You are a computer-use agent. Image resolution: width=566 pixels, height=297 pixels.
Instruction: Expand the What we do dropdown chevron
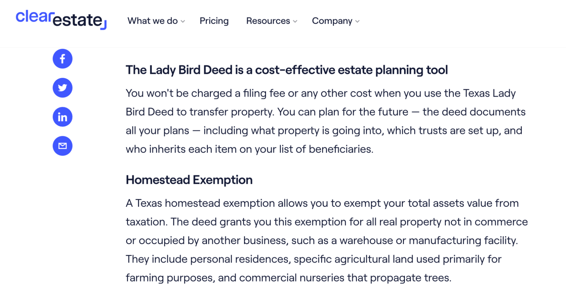pyautogui.click(x=183, y=21)
